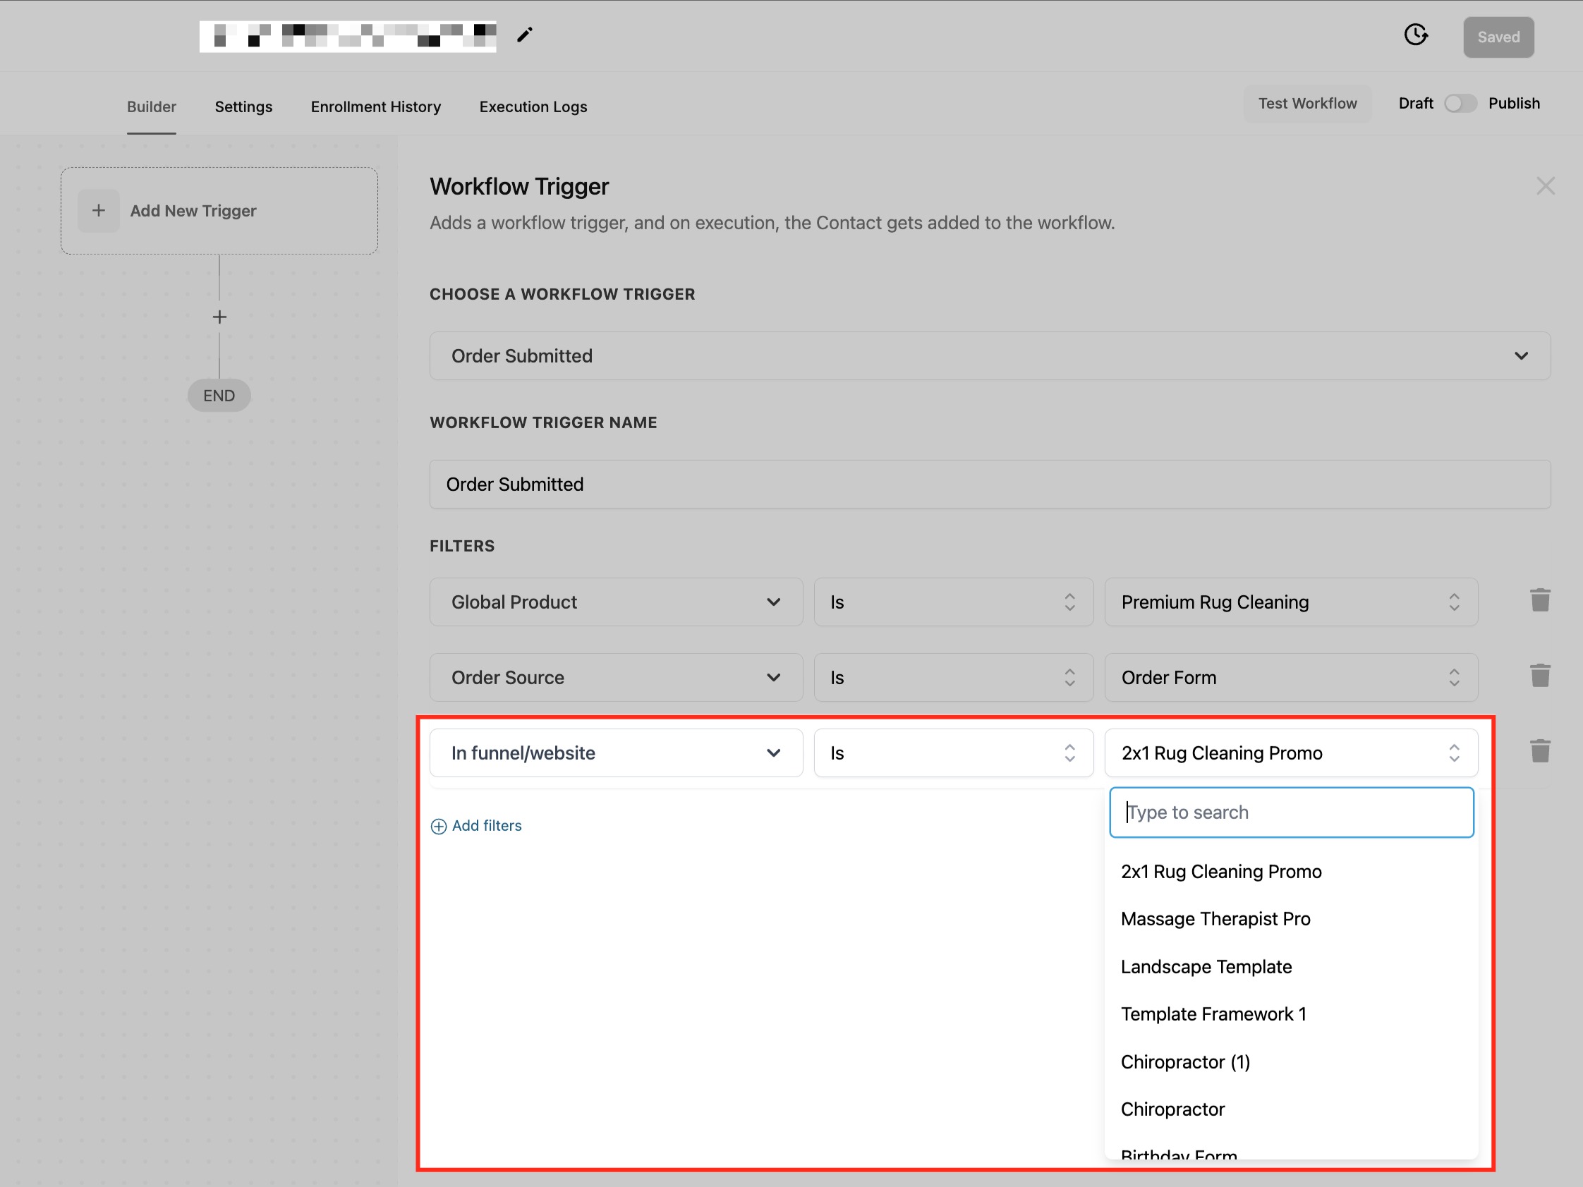This screenshot has width=1583, height=1187.
Task: Select Massage Therapist Pro from list
Action: point(1215,919)
